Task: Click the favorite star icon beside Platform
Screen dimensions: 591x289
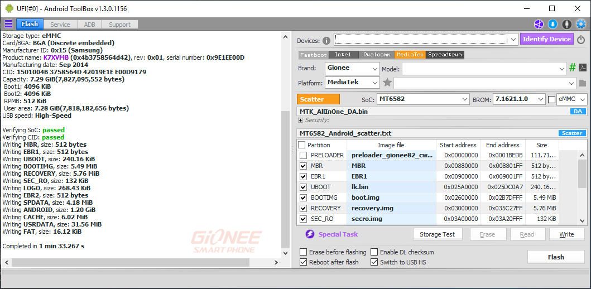Action: (387, 82)
